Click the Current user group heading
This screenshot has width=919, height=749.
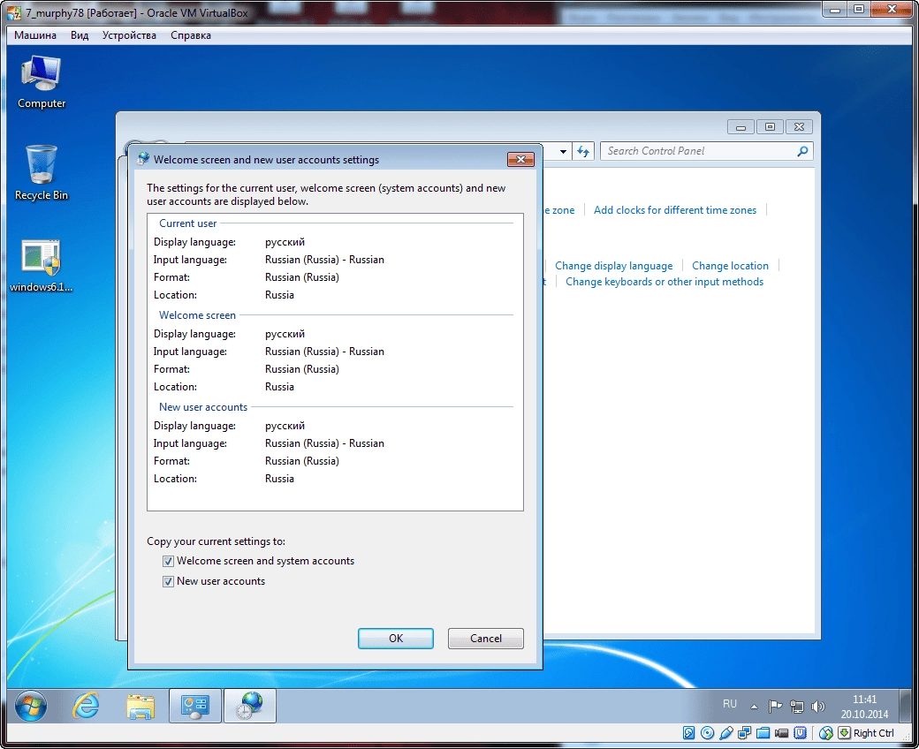point(187,223)
